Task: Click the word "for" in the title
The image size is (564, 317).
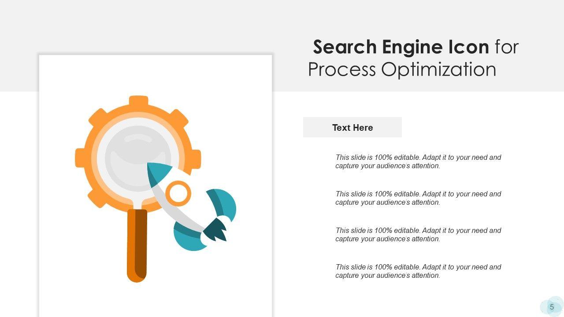Action: click(507, 47)
